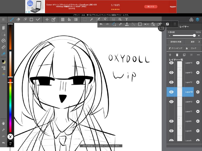Decrease layer opacity with minus button

pyautogui.click(x=170, y=36)
